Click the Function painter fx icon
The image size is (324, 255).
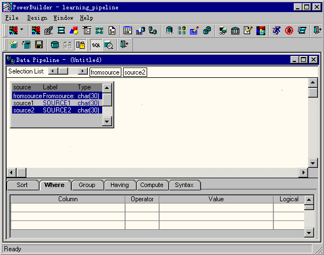pyautogui.click(x=112, y=31)
